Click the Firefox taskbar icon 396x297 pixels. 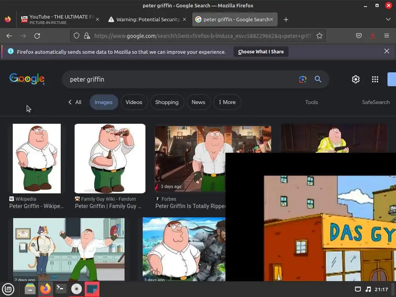46,289
